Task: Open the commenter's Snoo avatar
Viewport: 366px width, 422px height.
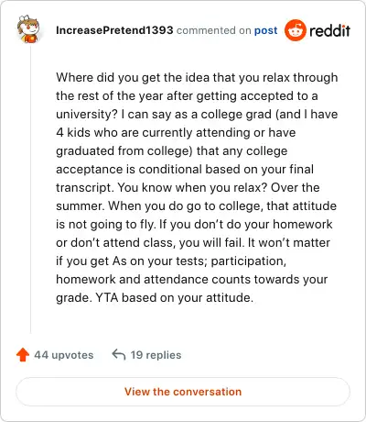Action: [x=28, y=29]
